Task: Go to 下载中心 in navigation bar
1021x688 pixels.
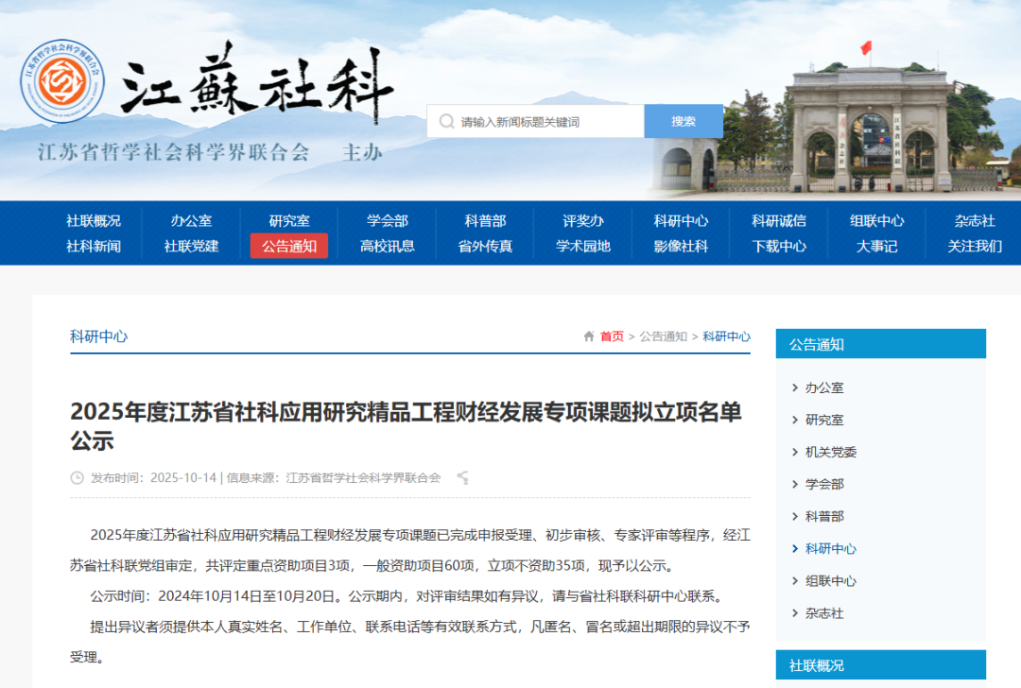Action: click(x=779, y=246)
